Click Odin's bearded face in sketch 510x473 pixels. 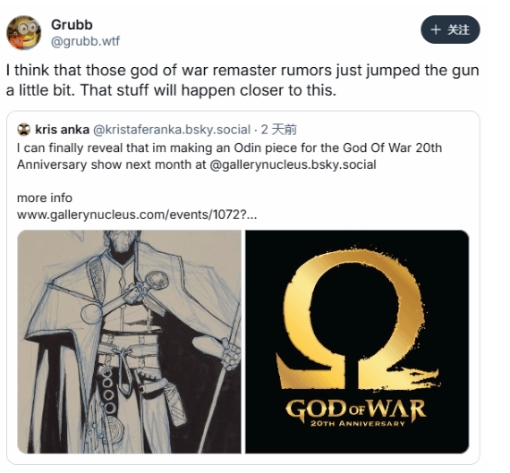click(121, 241)
